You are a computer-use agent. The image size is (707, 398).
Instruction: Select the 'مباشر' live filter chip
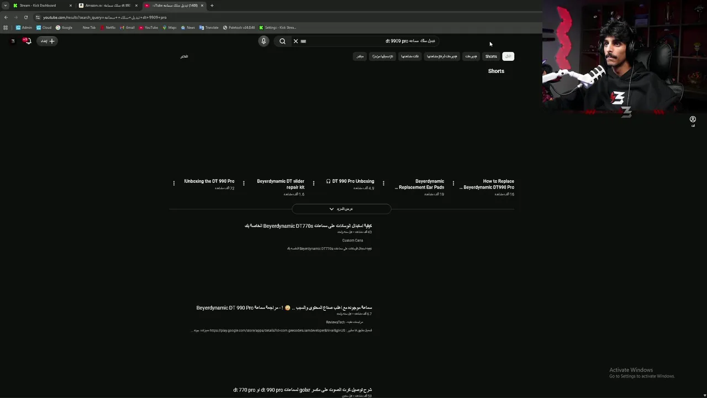point(360,56)
